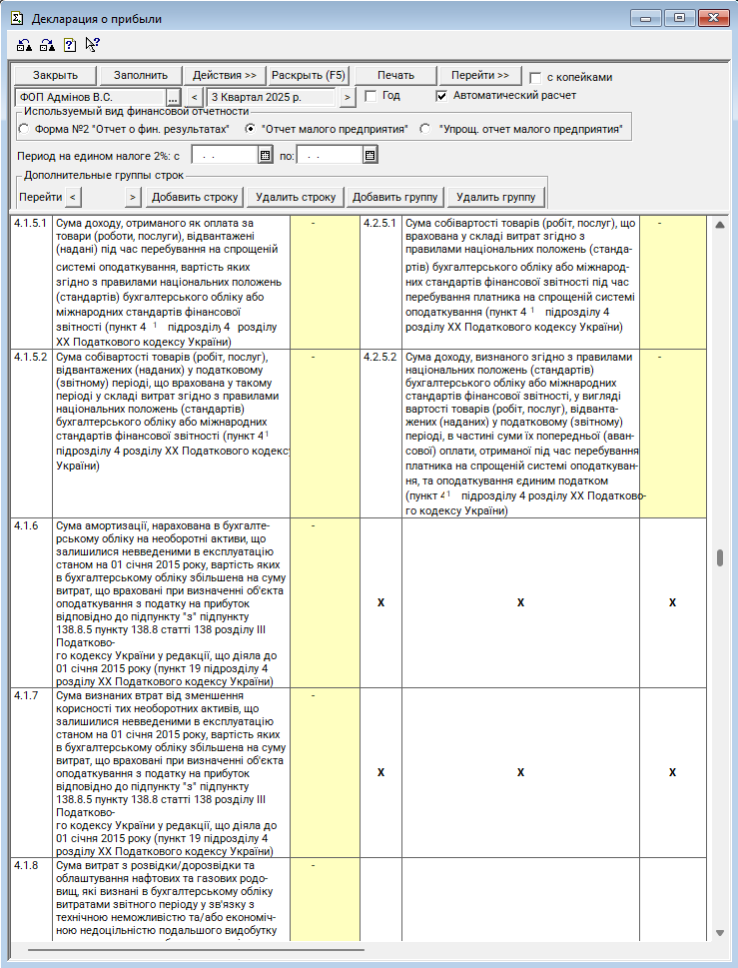Open the help document icon with question mark

(70, 45)
